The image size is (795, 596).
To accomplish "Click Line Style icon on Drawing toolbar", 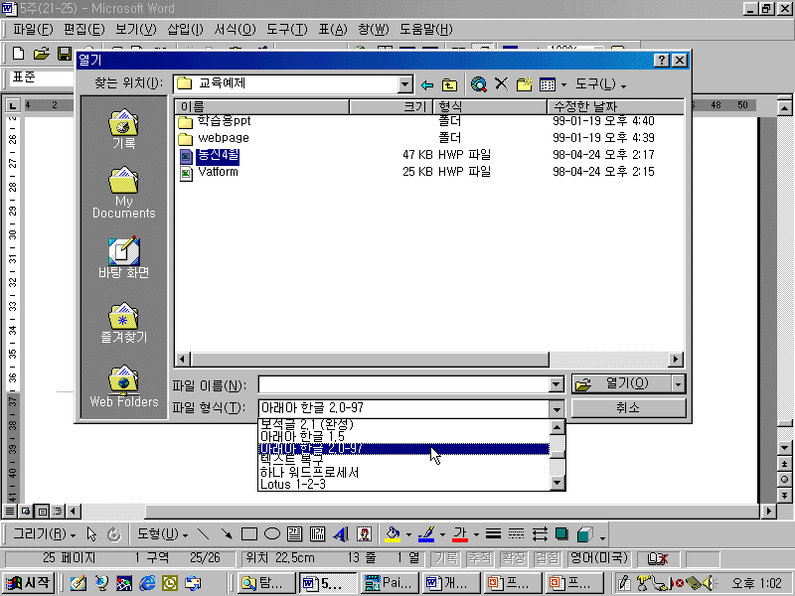I will [493, 533].
